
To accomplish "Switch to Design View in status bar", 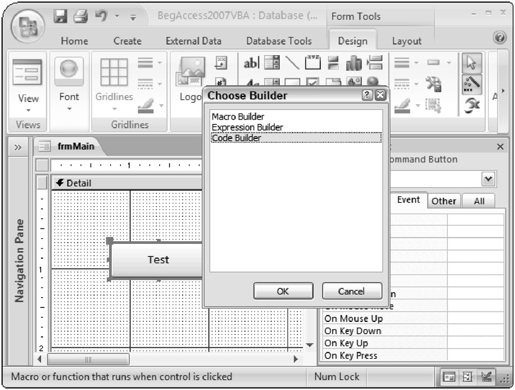I will [485, 377].
